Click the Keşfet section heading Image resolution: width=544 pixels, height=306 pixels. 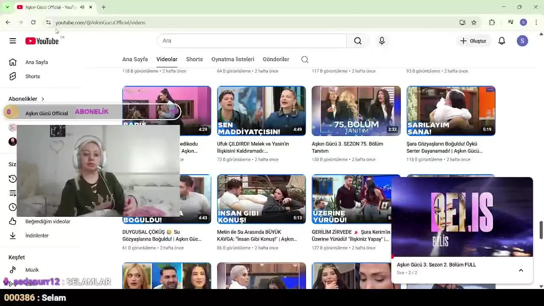pos(17,258)
